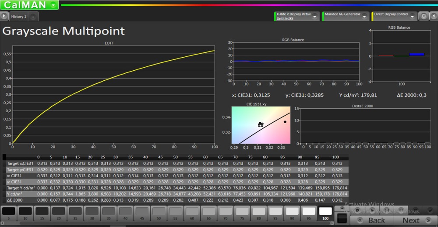
Task: Collapse side panel with top-right arrow icon
Action: point(433,16)
